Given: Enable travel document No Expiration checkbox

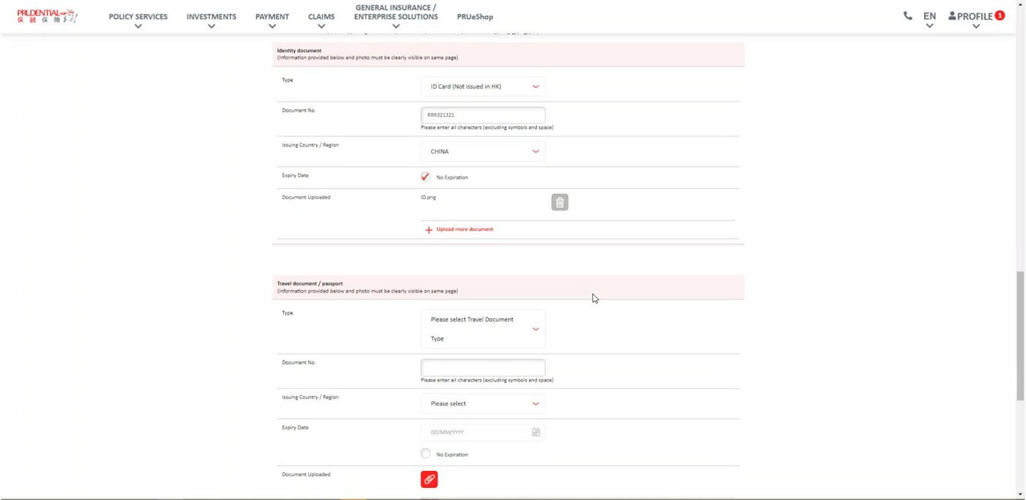Looking at the screenshot, I should [426, 454].
